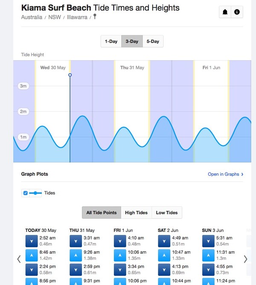Switch to 5-Day view
256x285 pixels.
pos(153,41)
